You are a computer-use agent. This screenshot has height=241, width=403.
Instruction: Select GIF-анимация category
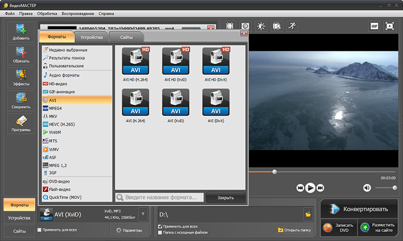point(77,92)
